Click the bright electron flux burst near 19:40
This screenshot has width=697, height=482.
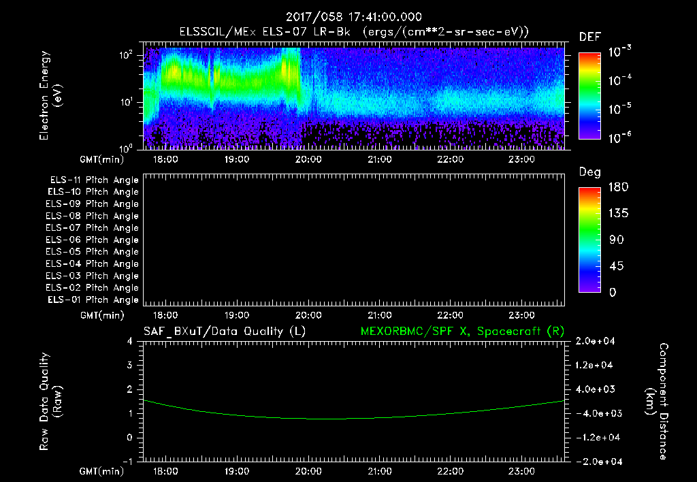pos(290,70)
